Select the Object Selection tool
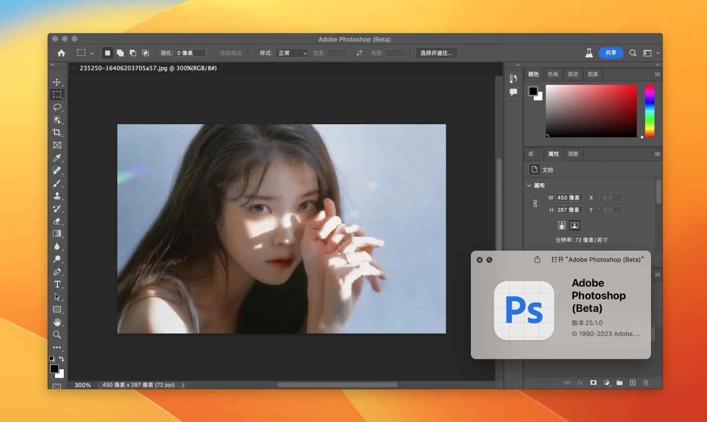 [57, 120]
